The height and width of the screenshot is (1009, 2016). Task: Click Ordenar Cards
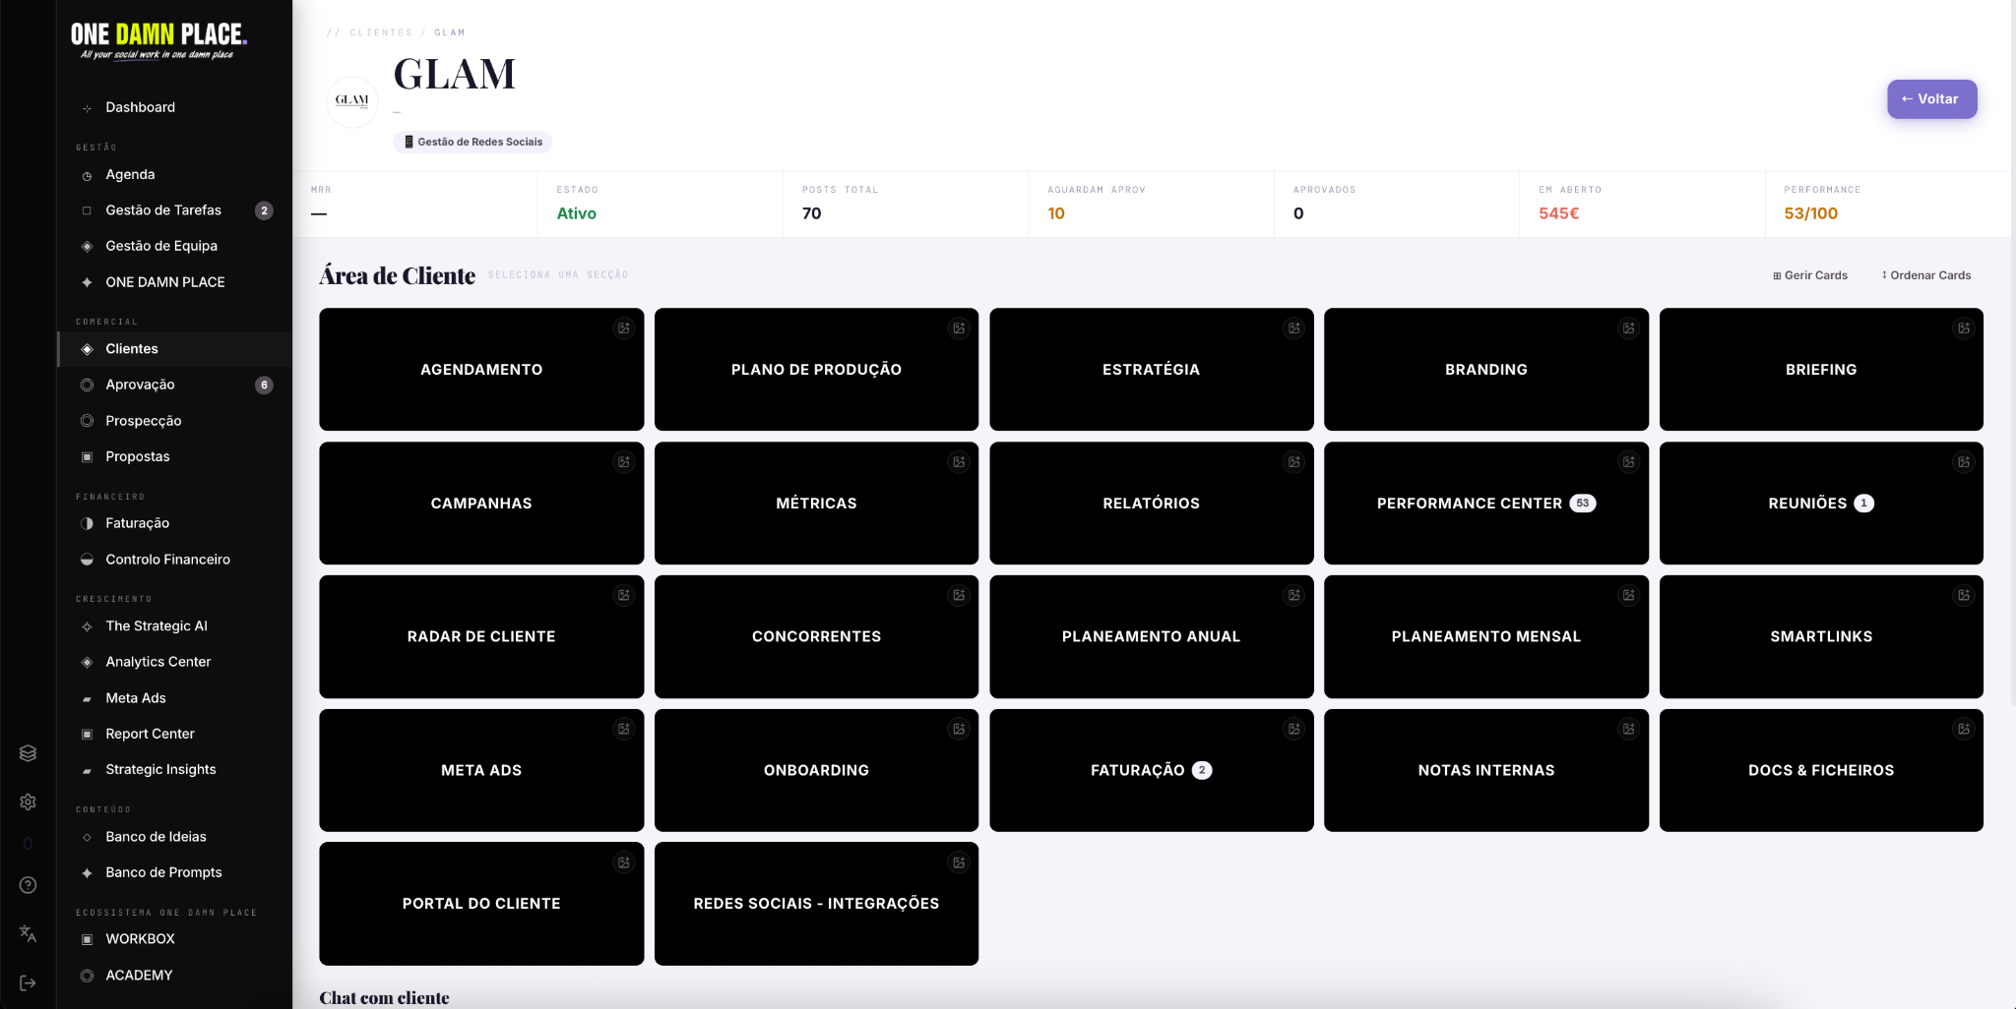(x=1926, y=275)
